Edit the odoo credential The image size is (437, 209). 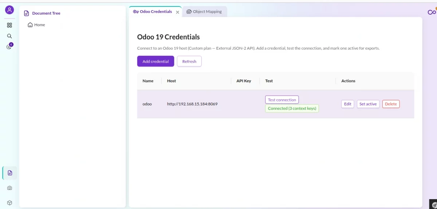[x=348, y=104]
